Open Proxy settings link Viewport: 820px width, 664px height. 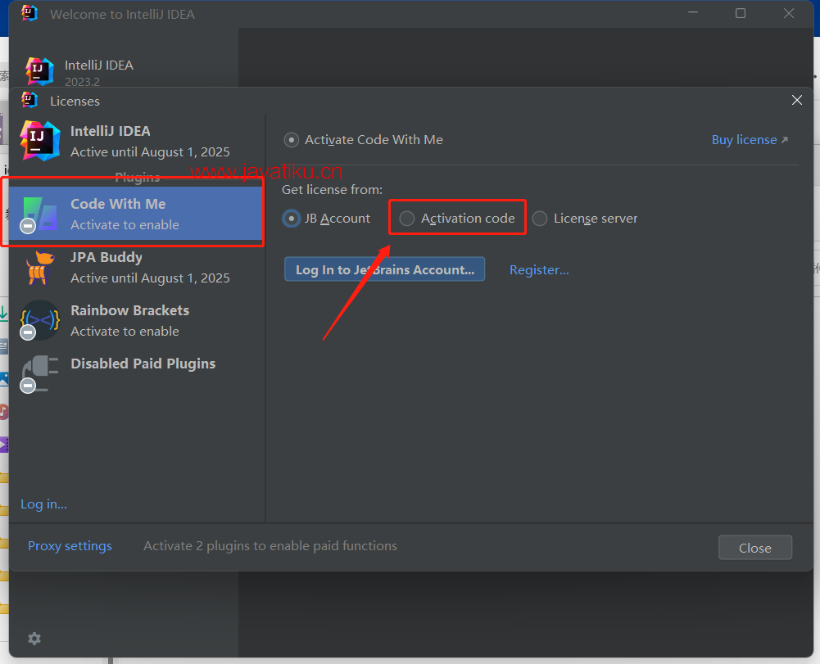[70, 546]
